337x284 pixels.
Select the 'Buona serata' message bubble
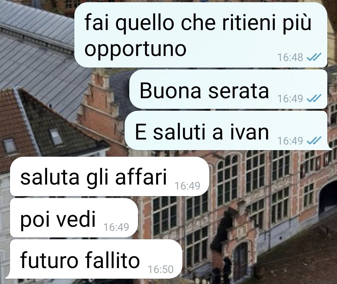point(228,89)
